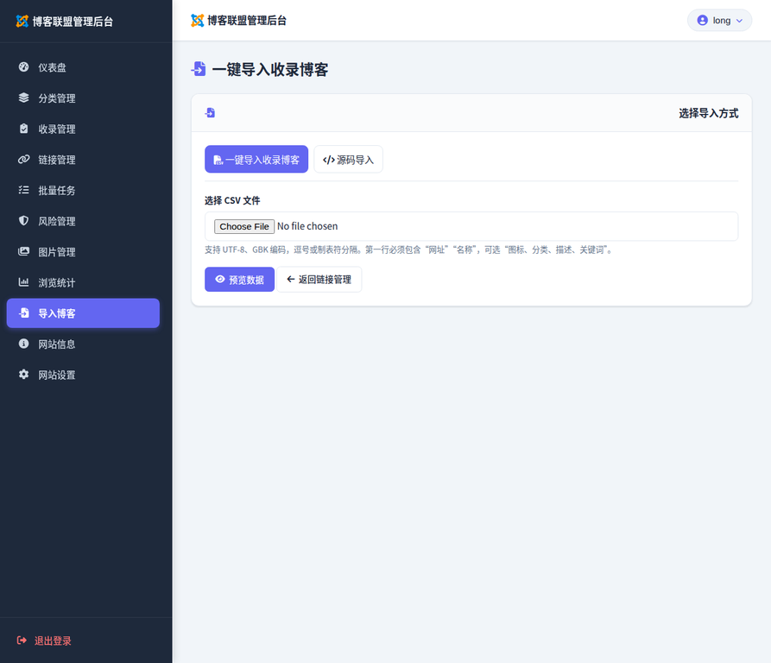Select 导入博客 active menu item
771x663 pixels.
83,313
